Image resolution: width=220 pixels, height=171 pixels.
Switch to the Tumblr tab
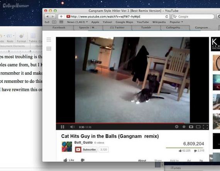click(x=146, y=28)
